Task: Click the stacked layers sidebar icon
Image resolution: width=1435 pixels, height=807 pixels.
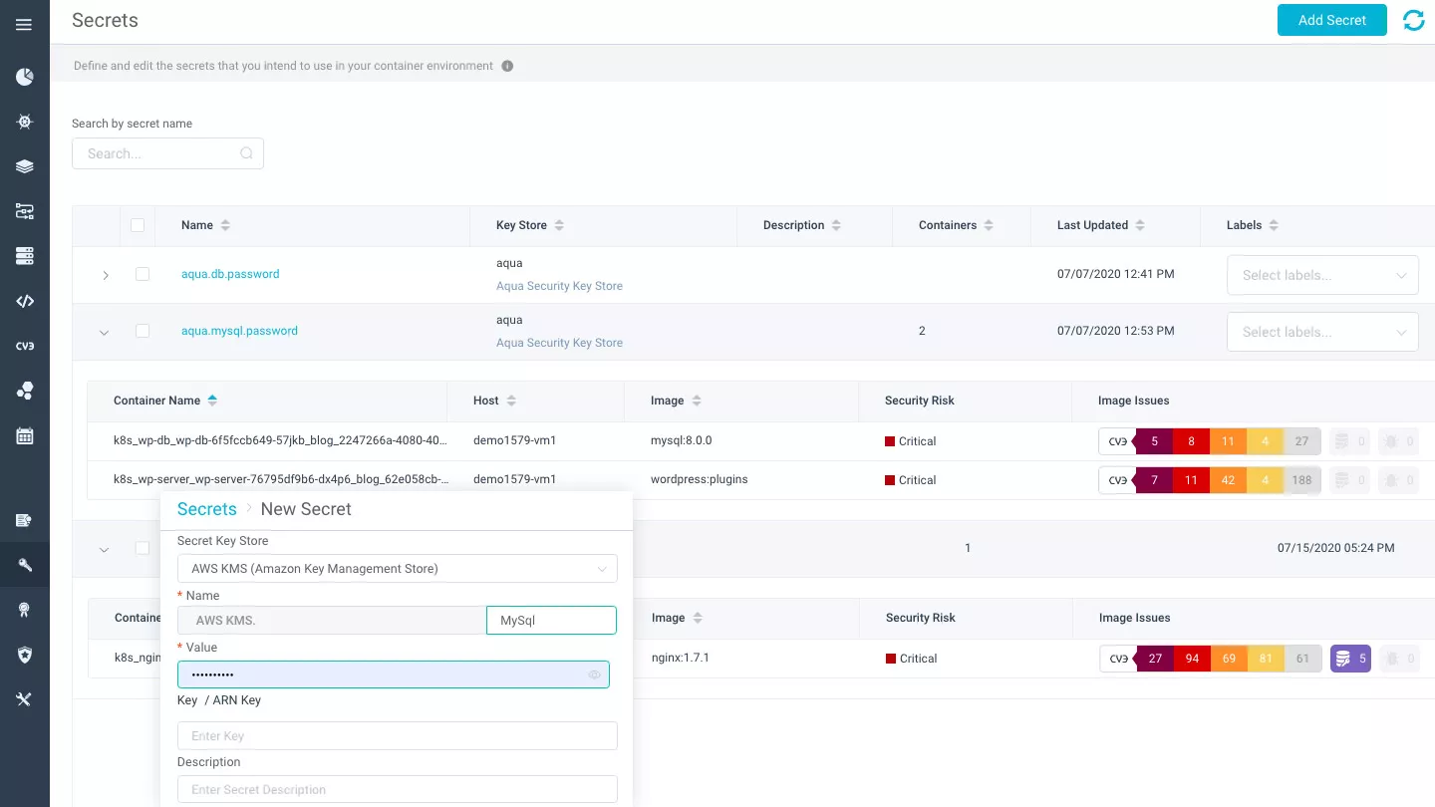Action: 25,166
